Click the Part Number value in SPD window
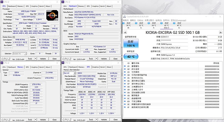The height and width of the screenshot is (122, 224). [x=87, y=84]
